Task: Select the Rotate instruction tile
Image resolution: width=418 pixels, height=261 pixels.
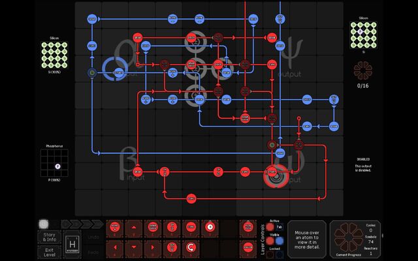Action: (x=191, y=248)
